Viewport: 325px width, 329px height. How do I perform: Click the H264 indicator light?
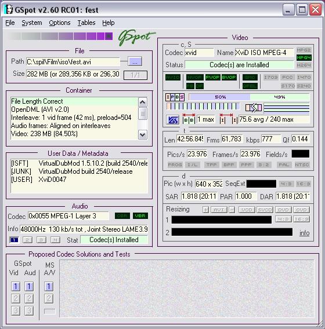point(304,65)
